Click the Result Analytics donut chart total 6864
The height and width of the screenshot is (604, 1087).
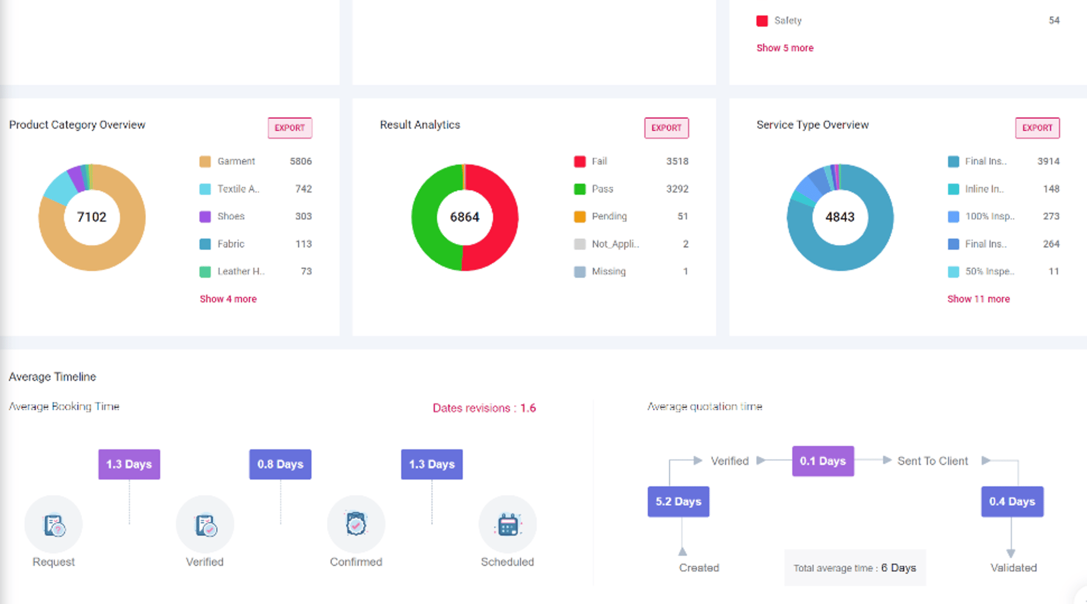pos(465,217)
